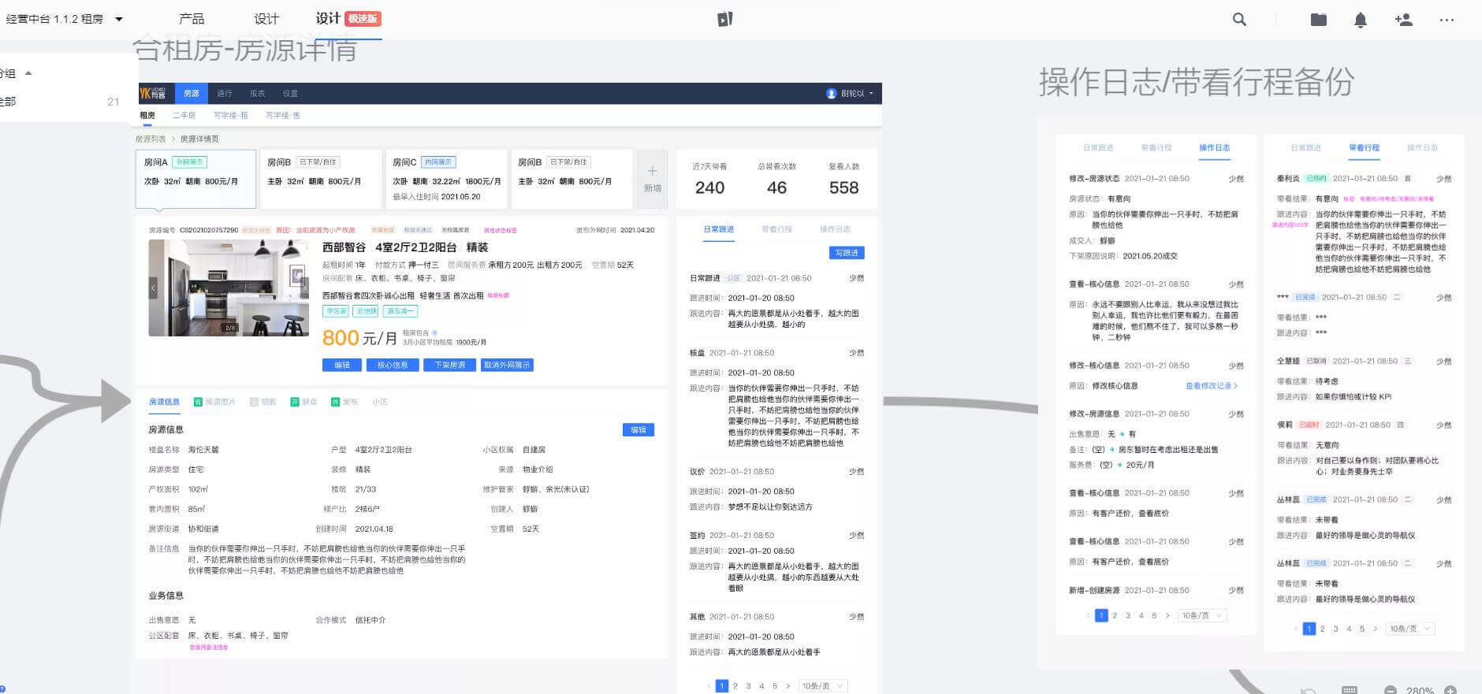Show previous photo with left carousel arrow
Image resolution: width=1482 pixels, height=694 pixels.
point(154,288)
